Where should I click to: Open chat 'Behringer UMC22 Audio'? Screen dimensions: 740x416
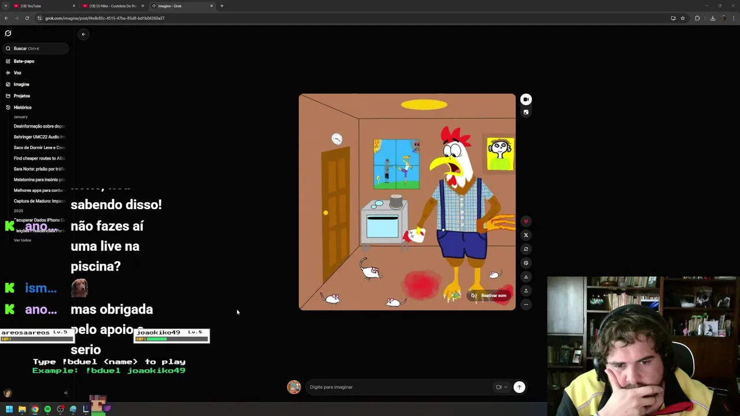39,137
